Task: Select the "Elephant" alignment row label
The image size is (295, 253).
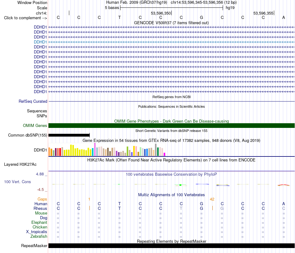Action: point(39,223)
